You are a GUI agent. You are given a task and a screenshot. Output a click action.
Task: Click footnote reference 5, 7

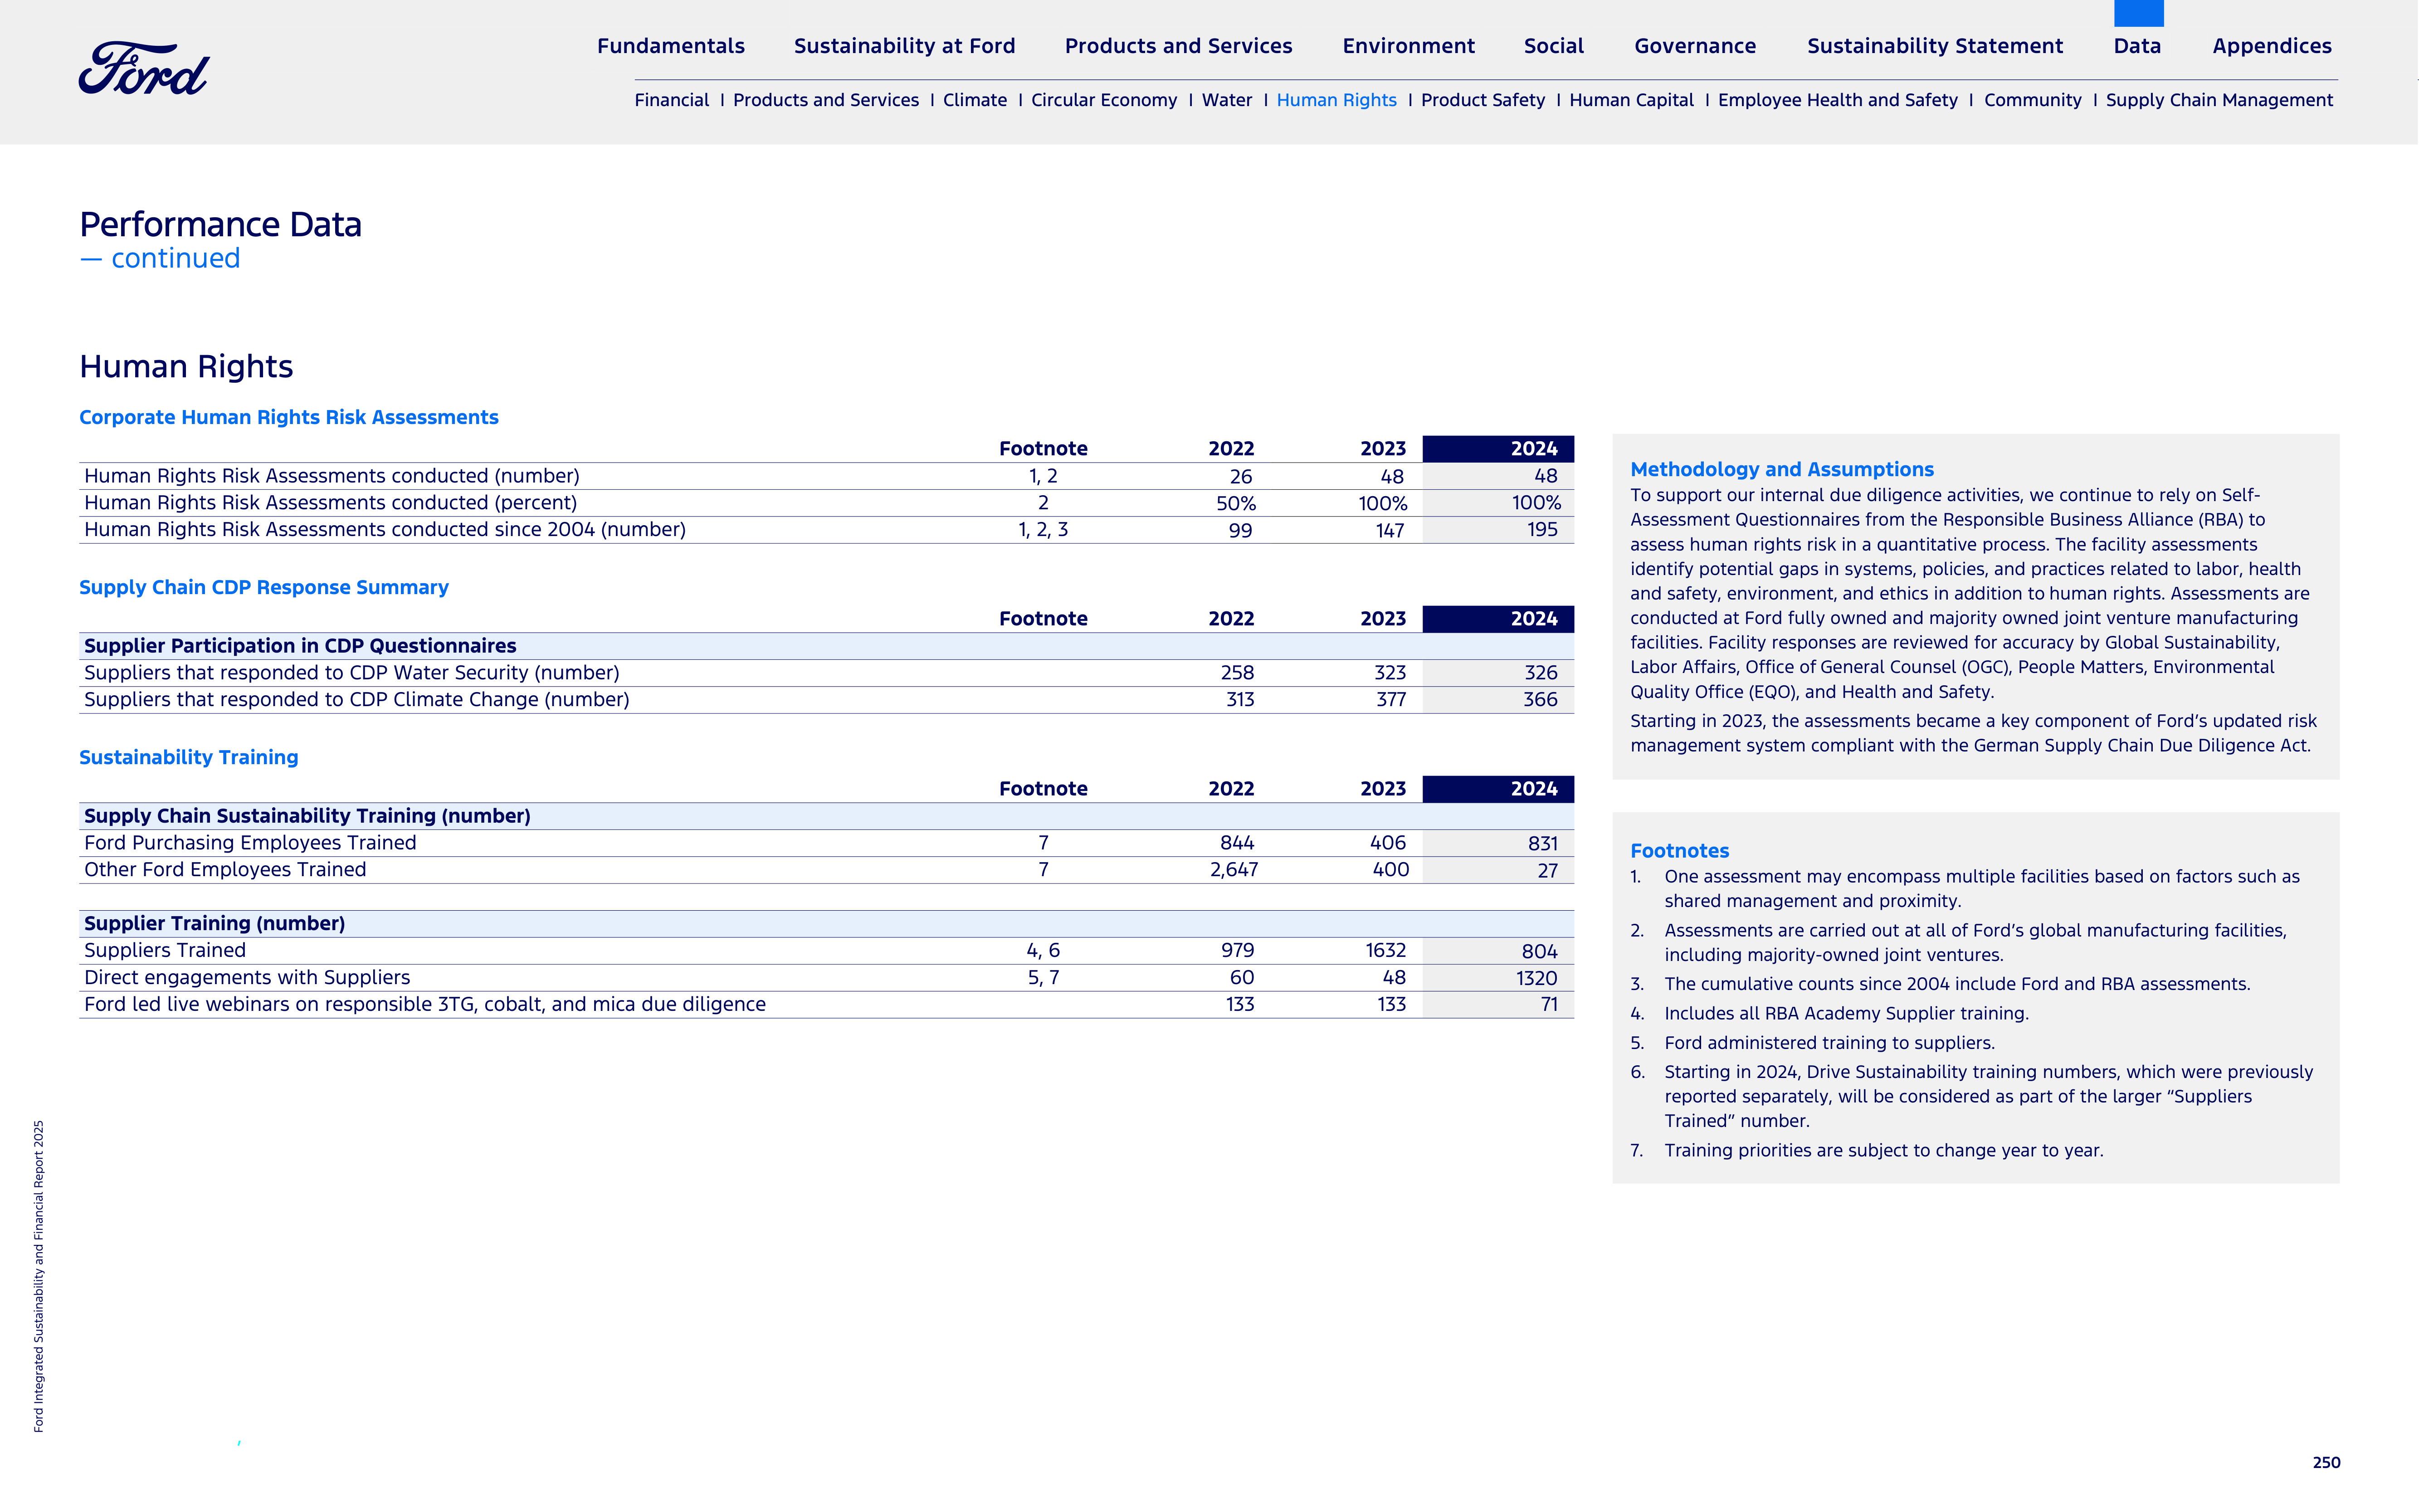[x=1043, y=978]
